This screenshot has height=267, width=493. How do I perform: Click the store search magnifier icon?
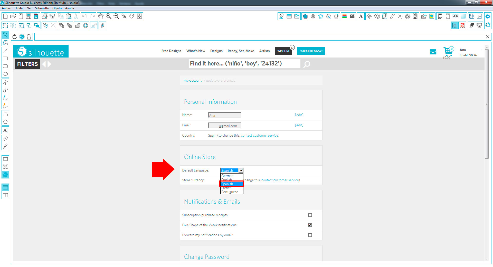point(307,64)
